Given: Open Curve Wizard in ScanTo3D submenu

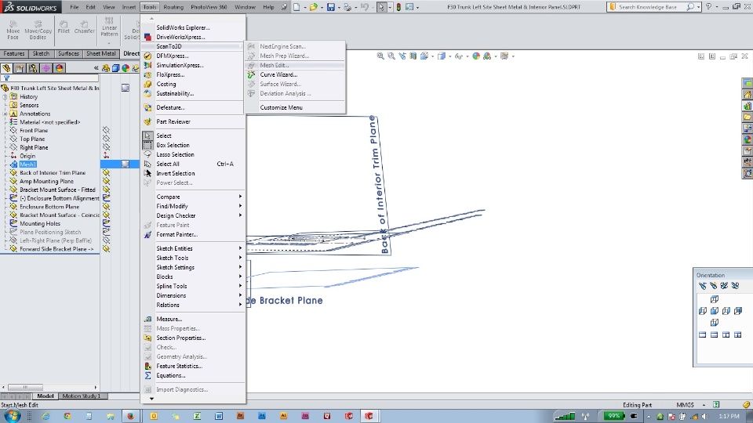Looking at the screenshot, I should click(294, 74).
